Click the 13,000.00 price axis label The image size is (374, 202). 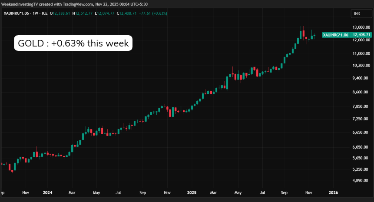pos(361,27)
